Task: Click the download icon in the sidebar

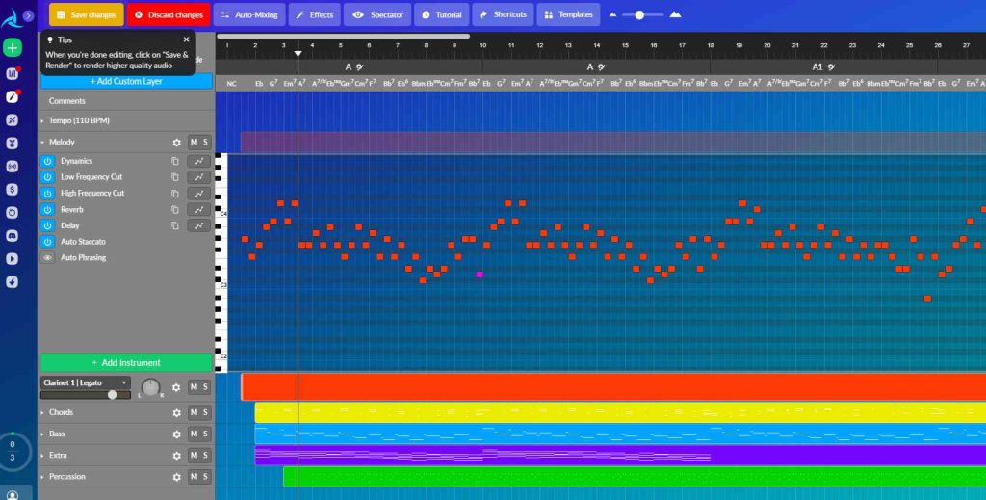Action: (12, 281)
